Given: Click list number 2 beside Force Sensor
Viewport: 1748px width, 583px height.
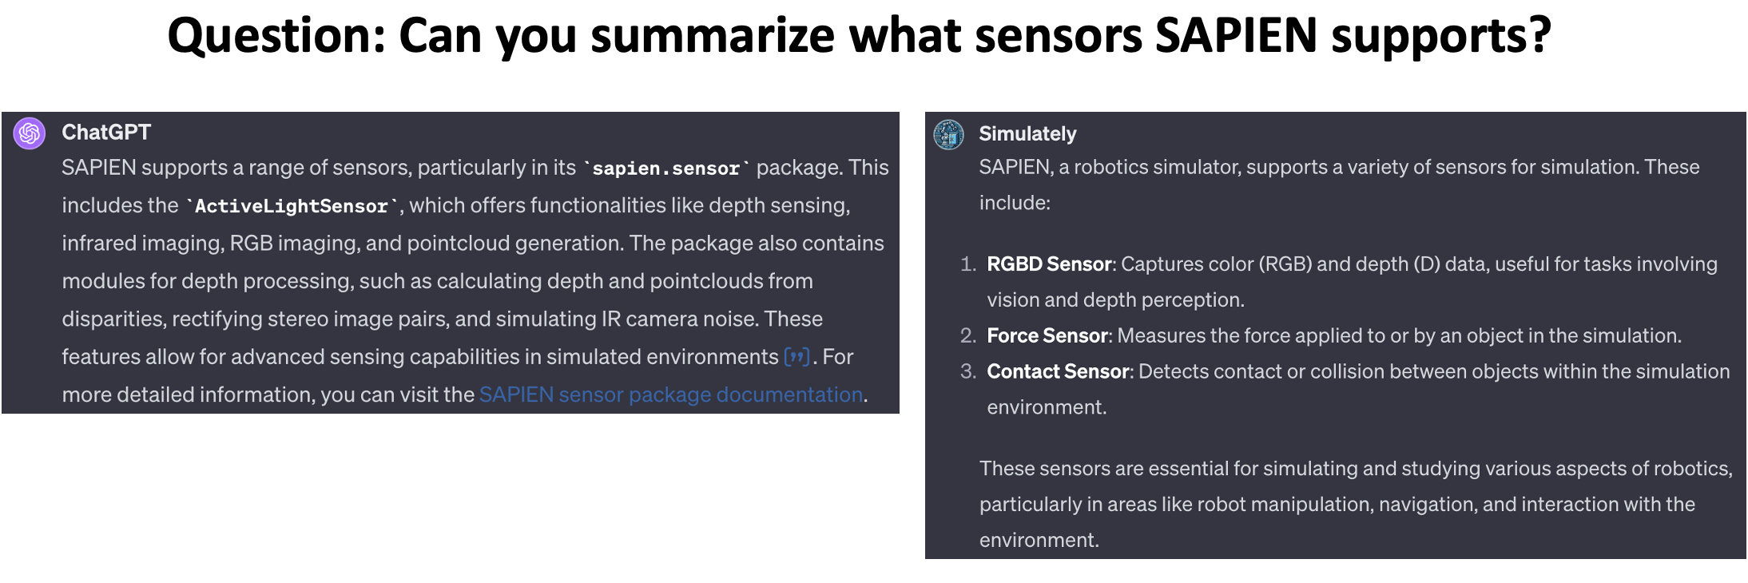Looking at the screenshot, I should point(967,335).
